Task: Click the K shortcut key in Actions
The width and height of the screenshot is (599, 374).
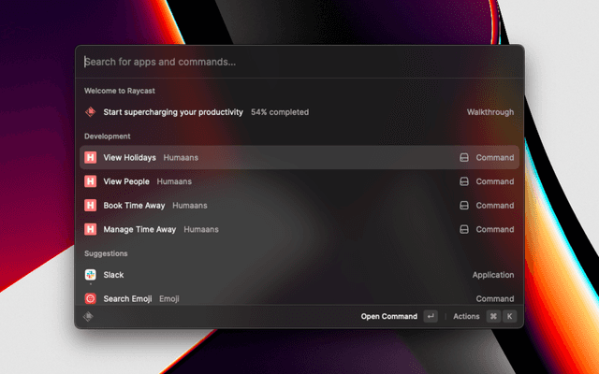Action: coord(510,317)
